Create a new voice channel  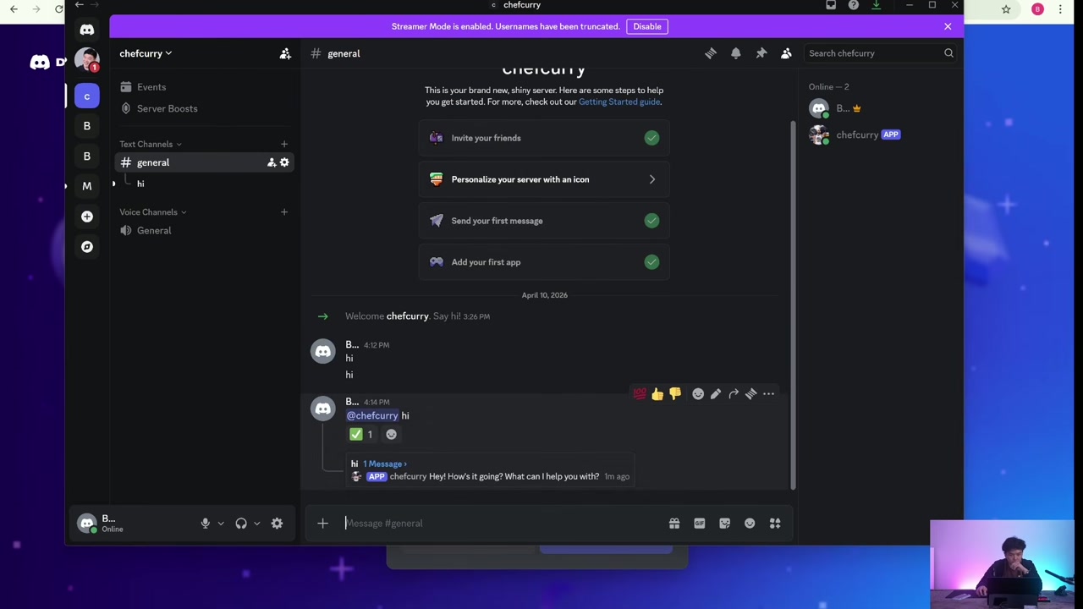[284, 212]
